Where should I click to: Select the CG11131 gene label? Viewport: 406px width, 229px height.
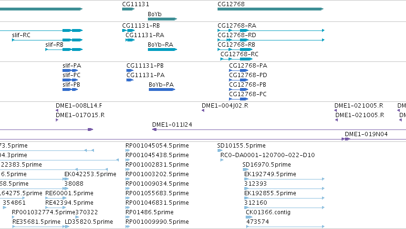pos(135,4)
